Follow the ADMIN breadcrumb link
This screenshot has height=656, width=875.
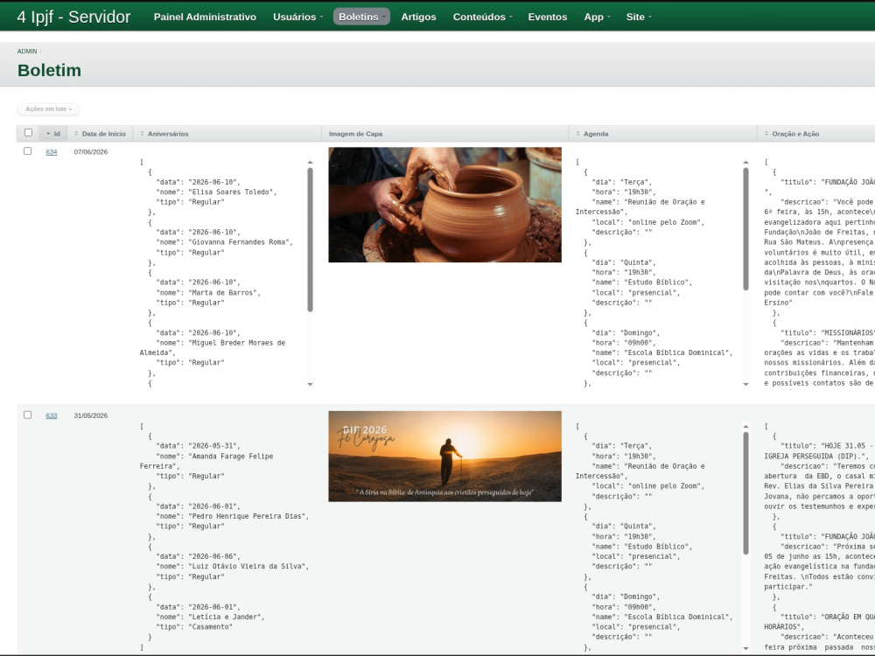point(27,52)
